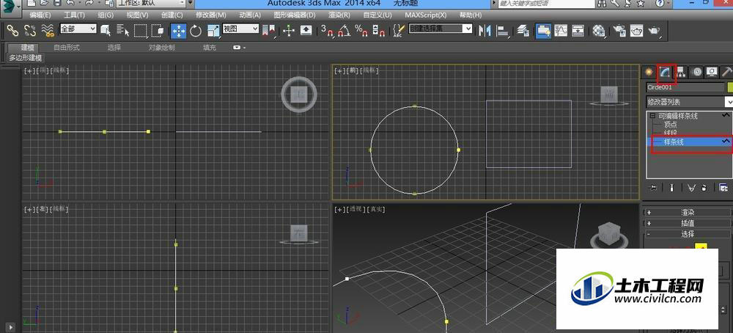Image resolution: width=733 pixels, height=333 pixels.
Task: Open the 修改器(M) menu
Action: click(211, 15)
